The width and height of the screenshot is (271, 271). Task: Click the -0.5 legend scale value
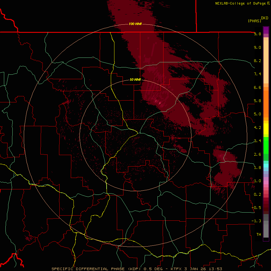pyautogui.click(x=256, y=208)
